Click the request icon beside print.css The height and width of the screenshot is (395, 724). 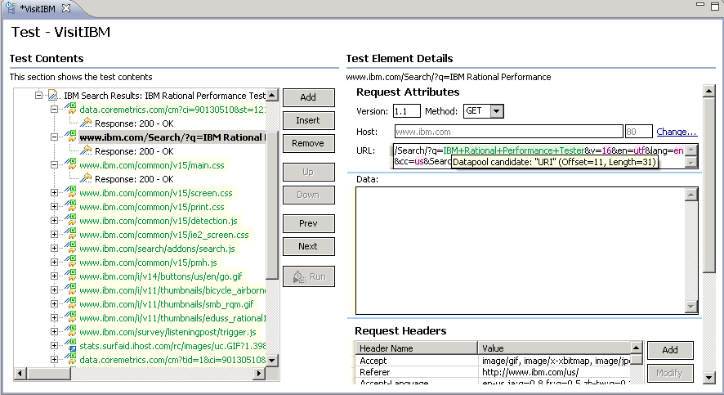pos(70,206)
